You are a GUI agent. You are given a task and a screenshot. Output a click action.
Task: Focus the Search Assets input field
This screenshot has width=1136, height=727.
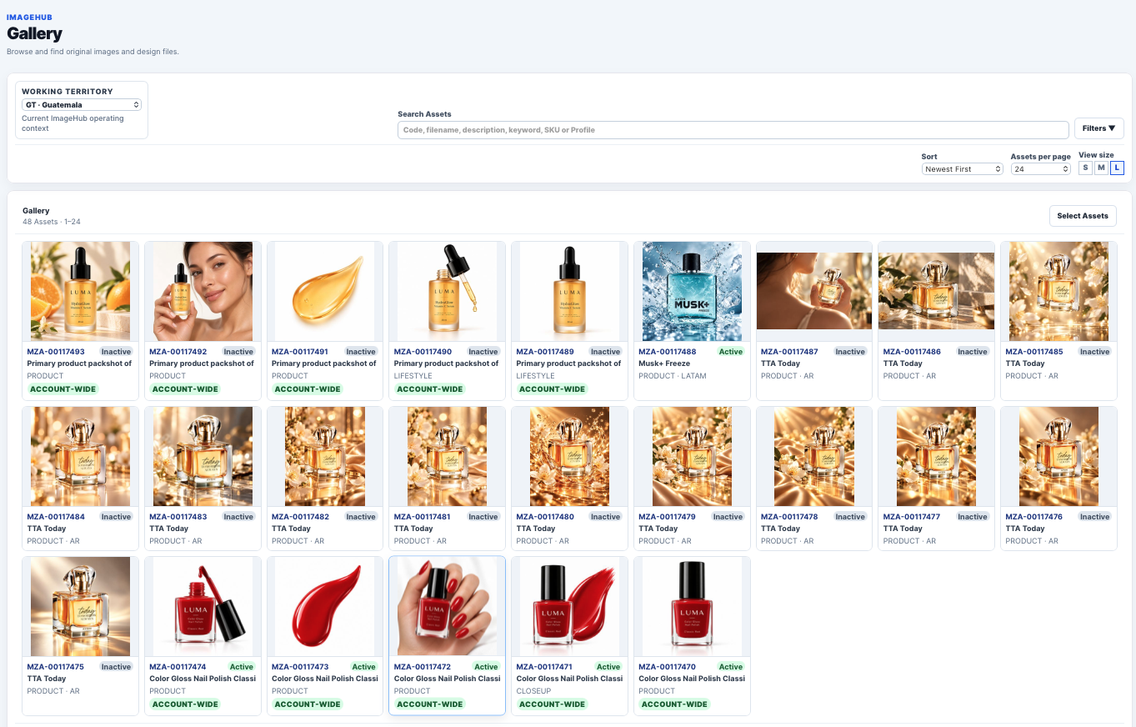(x=733, y=130)
